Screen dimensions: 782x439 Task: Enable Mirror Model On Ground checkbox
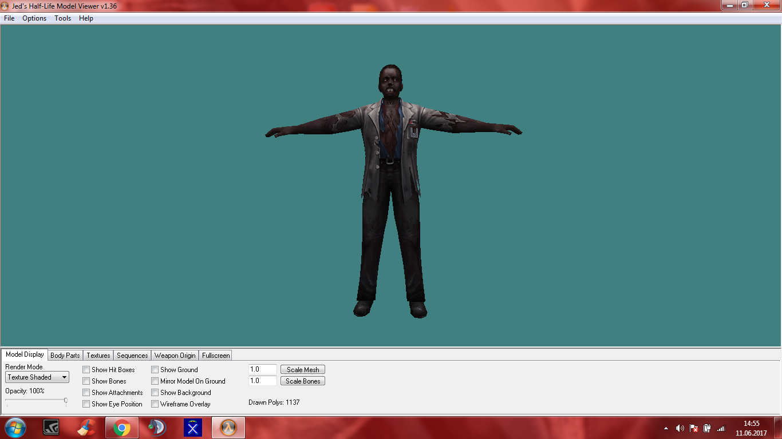(155, 381)
